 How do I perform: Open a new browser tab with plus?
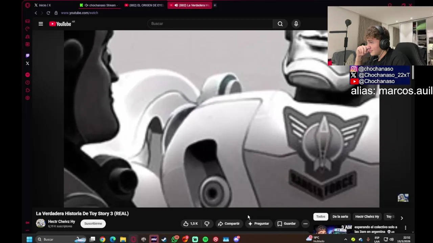click(215, 5)
